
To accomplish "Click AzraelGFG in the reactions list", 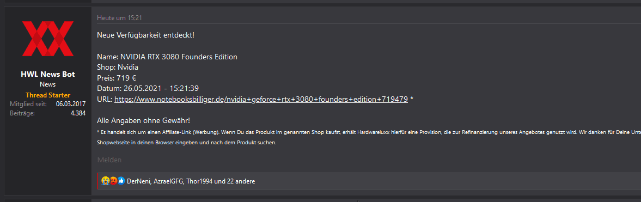I will pyautogui.click(x=168, y=181).
